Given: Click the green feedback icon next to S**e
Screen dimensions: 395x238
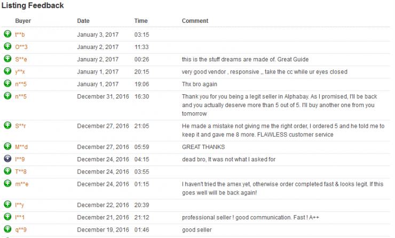Looking at the screenshot, I should coord(7,59).
